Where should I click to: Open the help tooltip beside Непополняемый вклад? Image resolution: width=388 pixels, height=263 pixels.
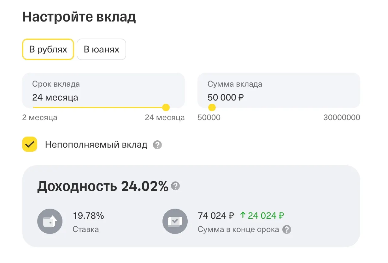coord(157,145)
